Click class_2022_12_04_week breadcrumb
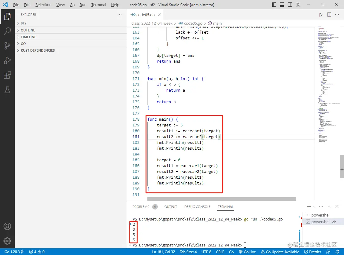This screenshot has width=344, height=255. (152, 23)
